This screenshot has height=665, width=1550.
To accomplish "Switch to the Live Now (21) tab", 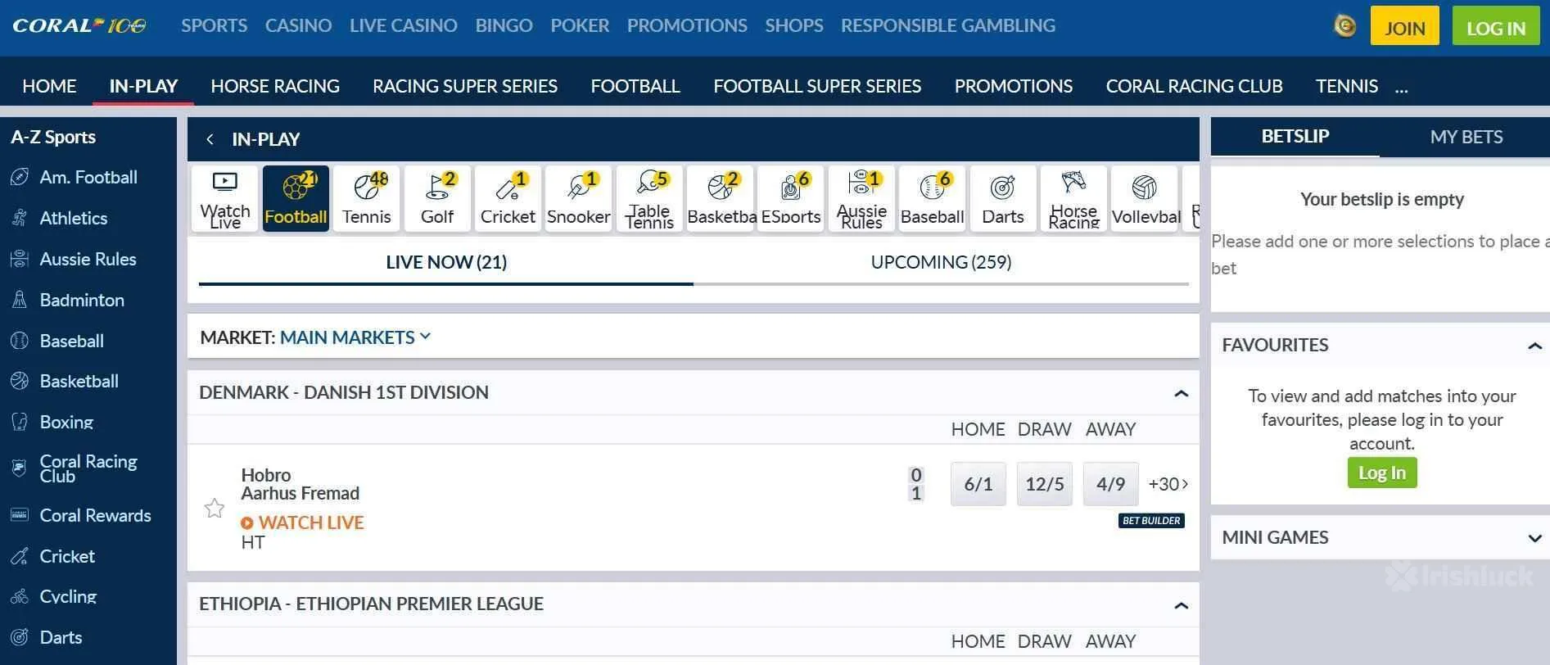I will click(446, 262).
